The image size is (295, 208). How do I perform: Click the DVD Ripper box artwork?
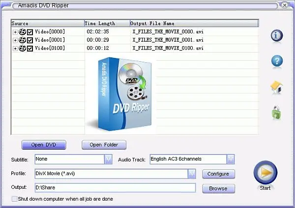pos(124,94)
